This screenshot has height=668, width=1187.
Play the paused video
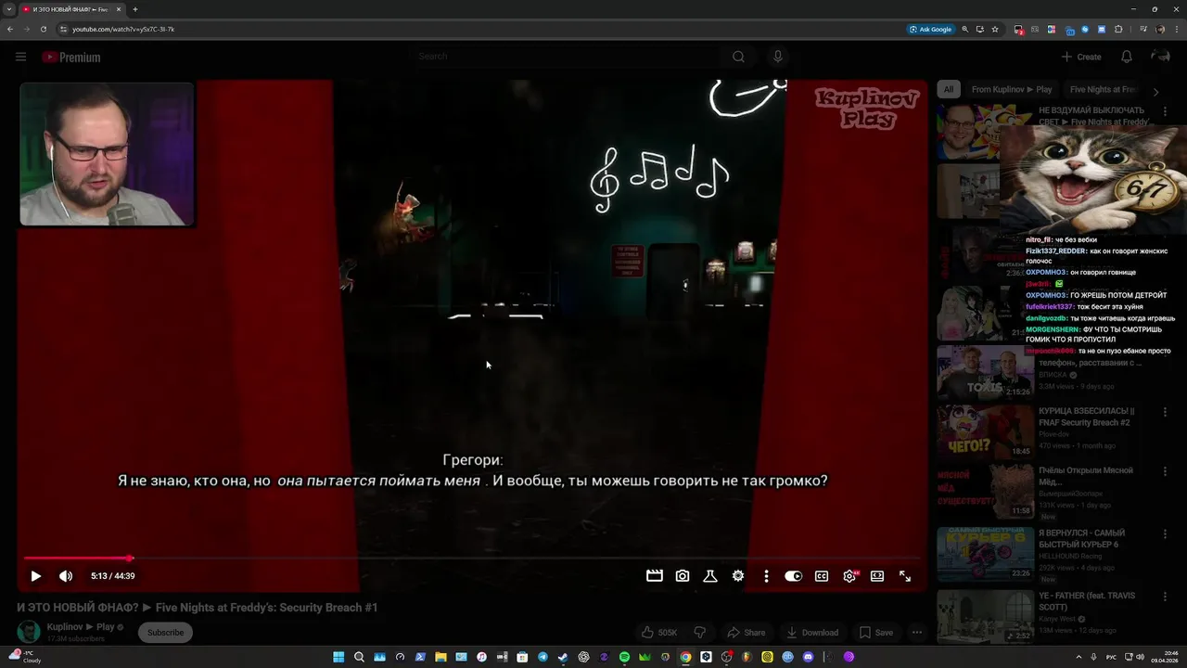coord(35,576)
